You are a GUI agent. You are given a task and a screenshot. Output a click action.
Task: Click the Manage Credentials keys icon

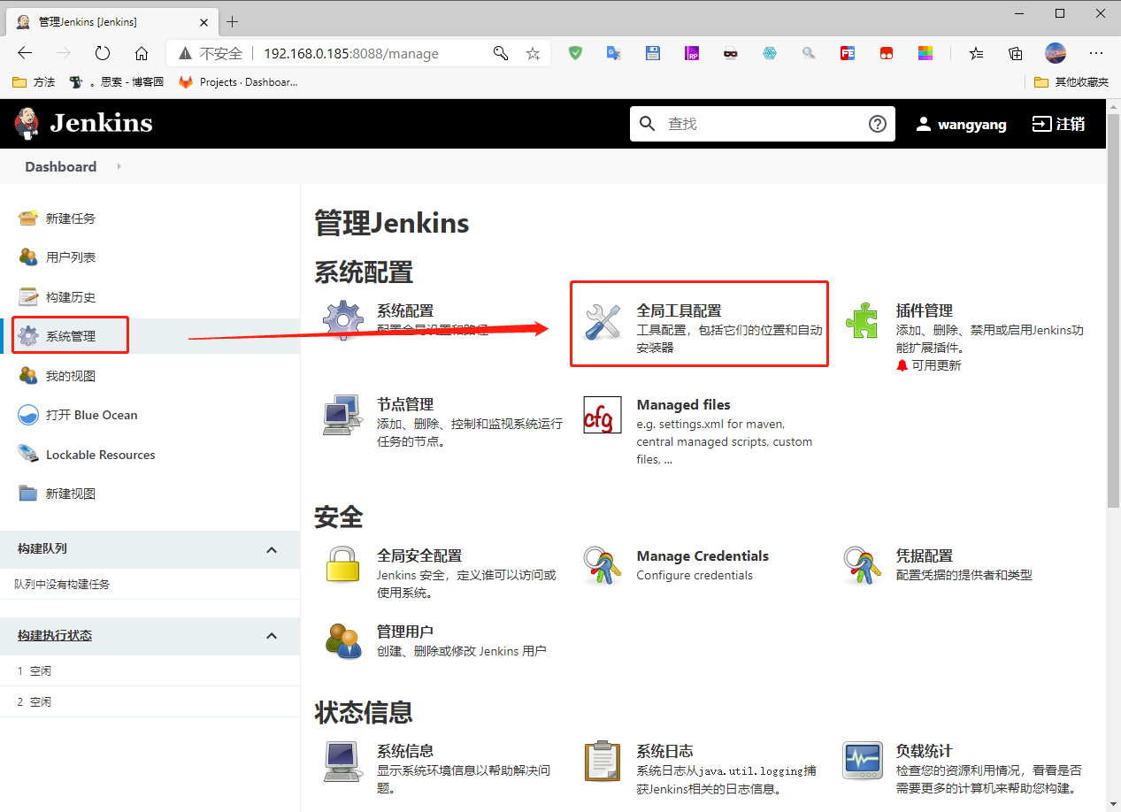click(x=603, y=565)
